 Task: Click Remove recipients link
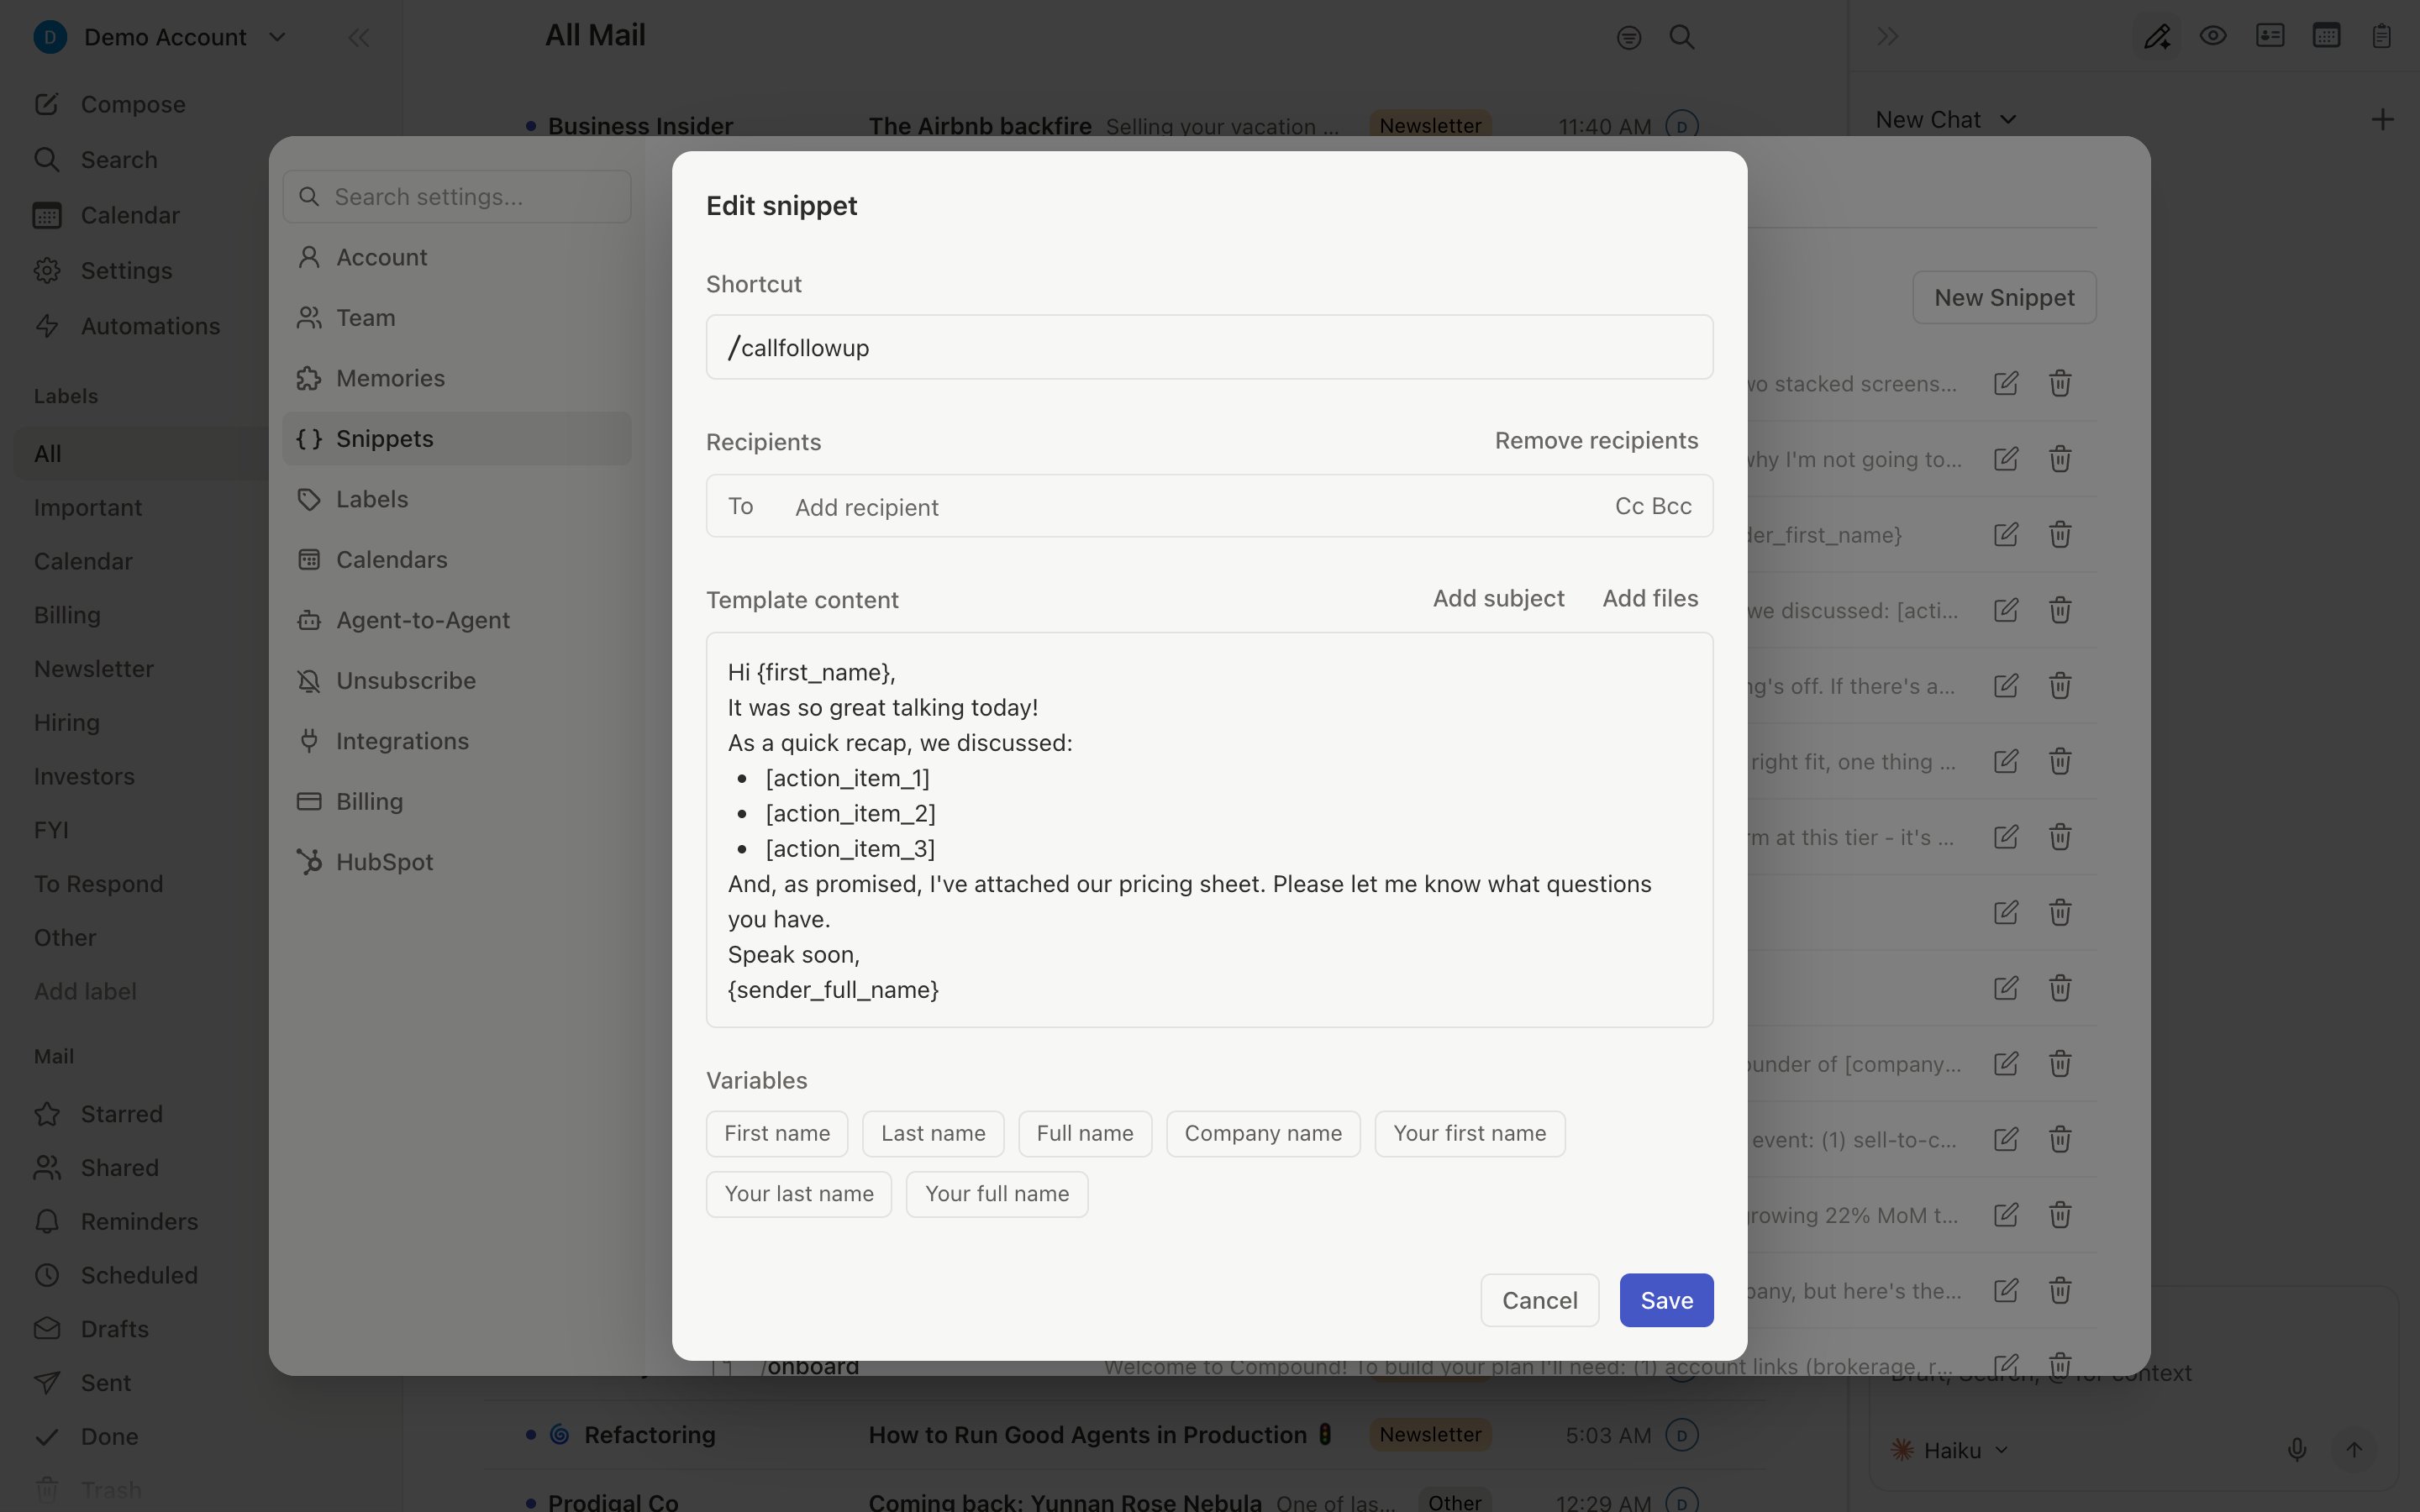(x=1596, y=441)
